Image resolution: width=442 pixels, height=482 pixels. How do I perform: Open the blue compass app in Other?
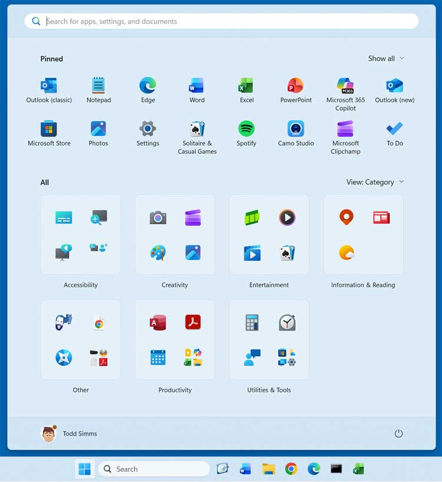(64, 358)
